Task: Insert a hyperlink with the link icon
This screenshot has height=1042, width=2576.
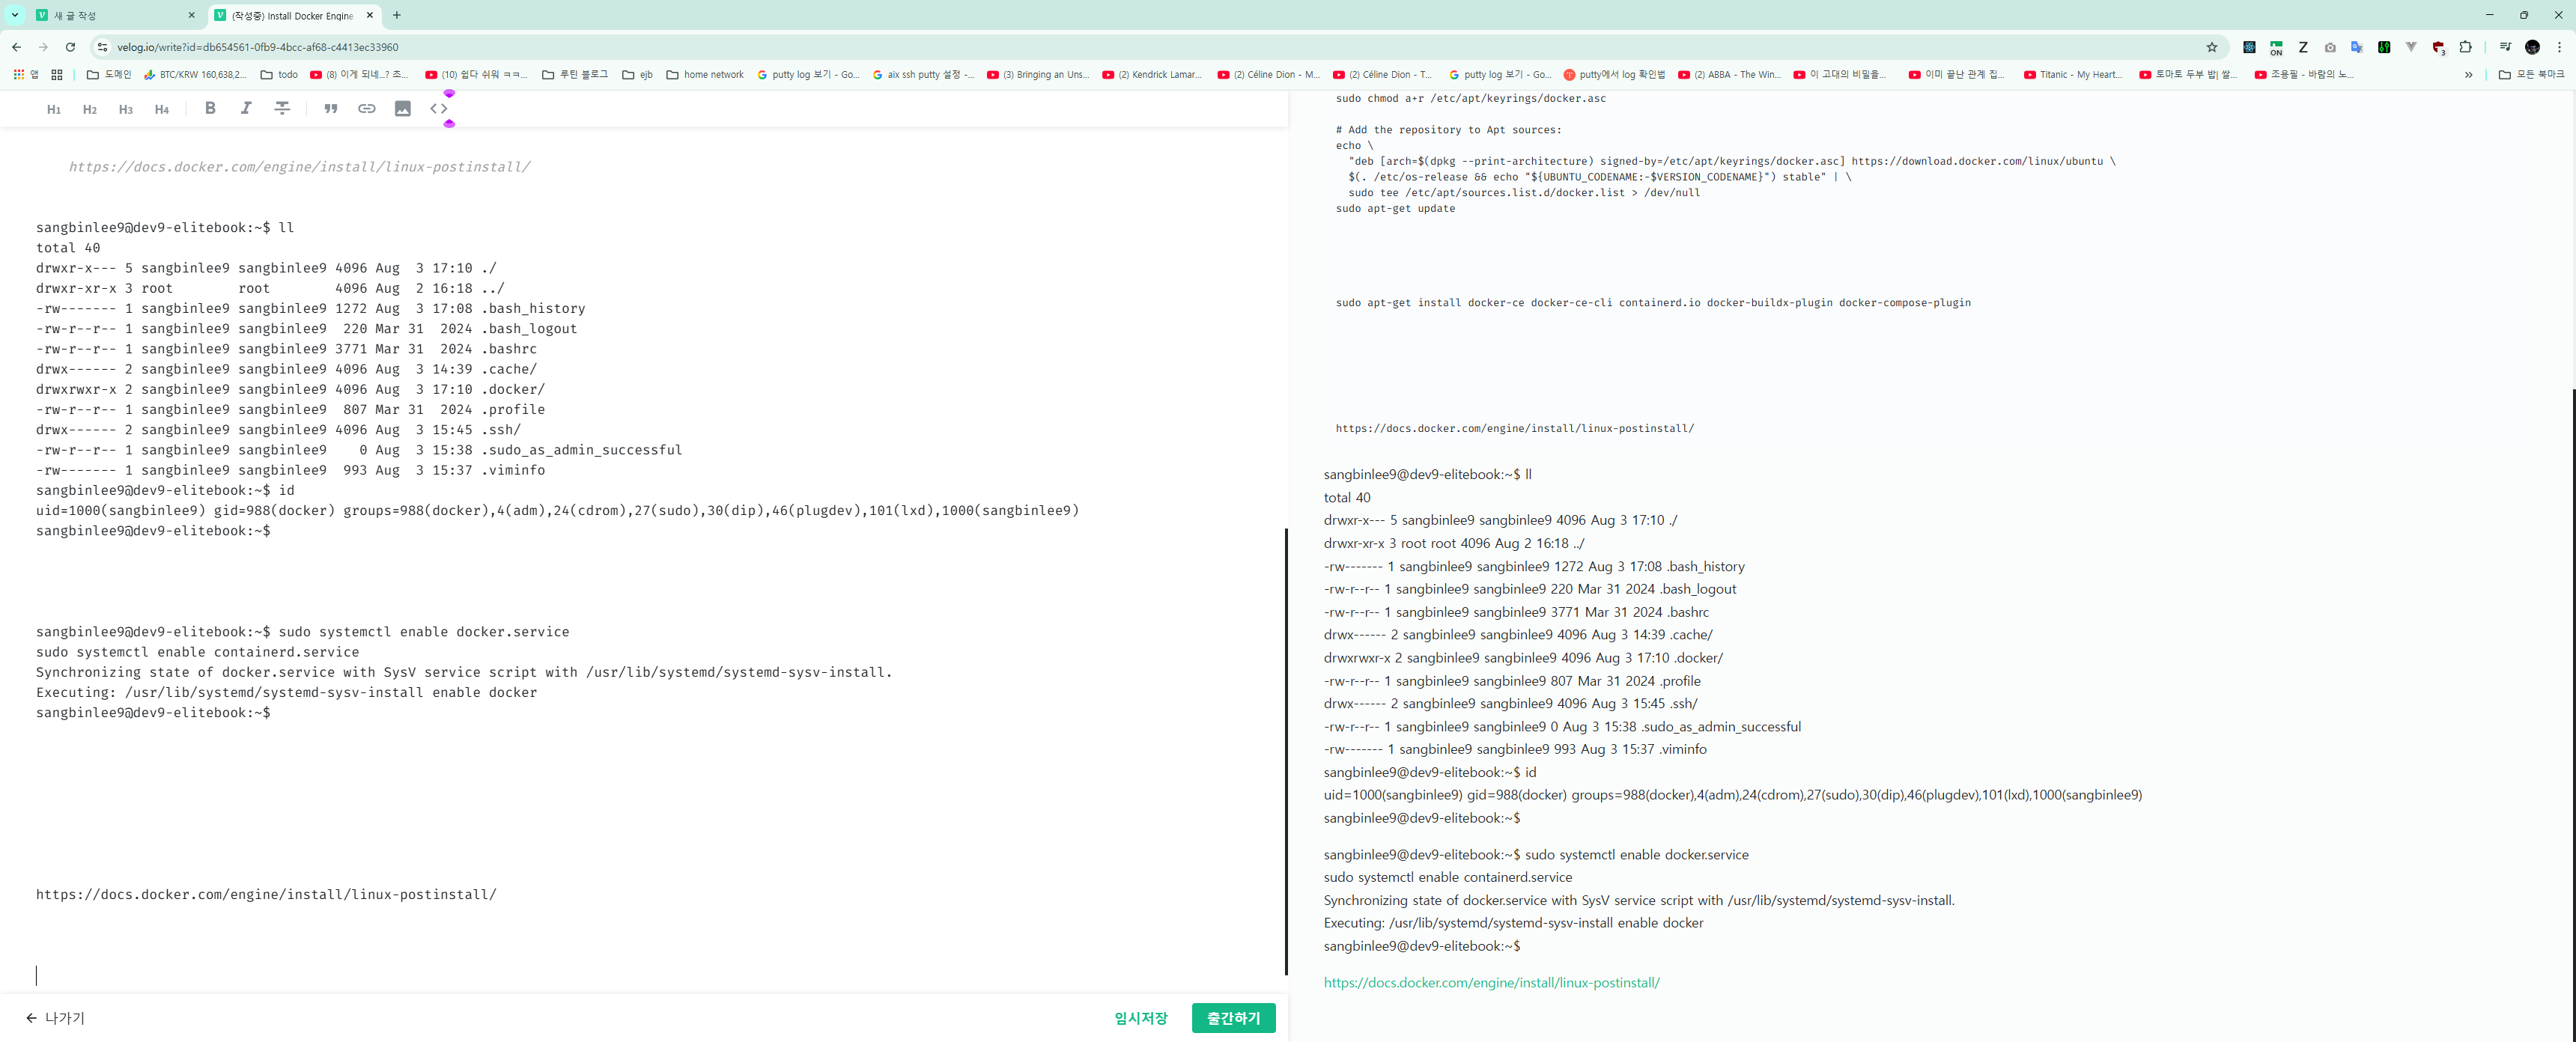Action: click(367, 108)
